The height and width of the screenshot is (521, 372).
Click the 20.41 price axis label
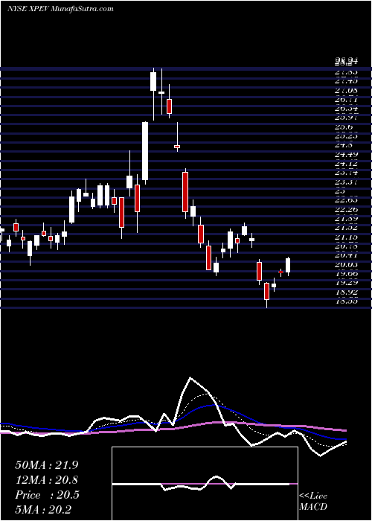[x=346, y=255]
